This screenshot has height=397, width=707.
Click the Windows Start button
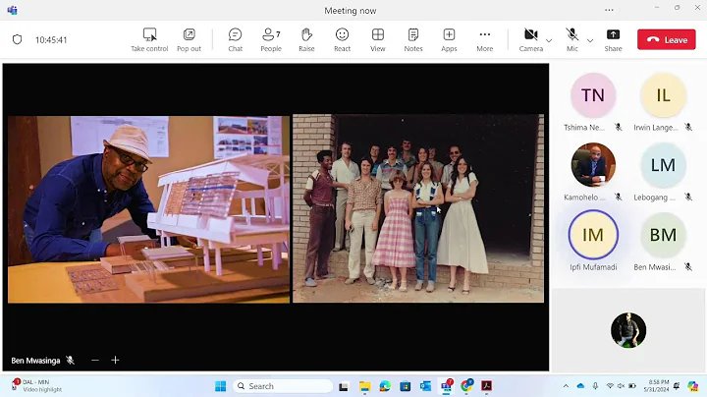[220, 386]
